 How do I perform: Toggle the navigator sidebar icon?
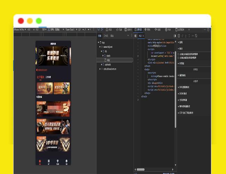(x=136, y=36)
